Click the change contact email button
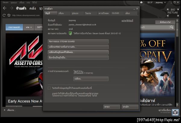The image size is (181, 123). pos(78,52)
